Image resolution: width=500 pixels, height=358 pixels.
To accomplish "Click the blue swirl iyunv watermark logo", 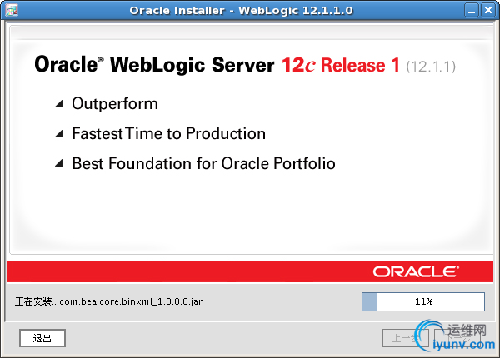I will [428, 335].
